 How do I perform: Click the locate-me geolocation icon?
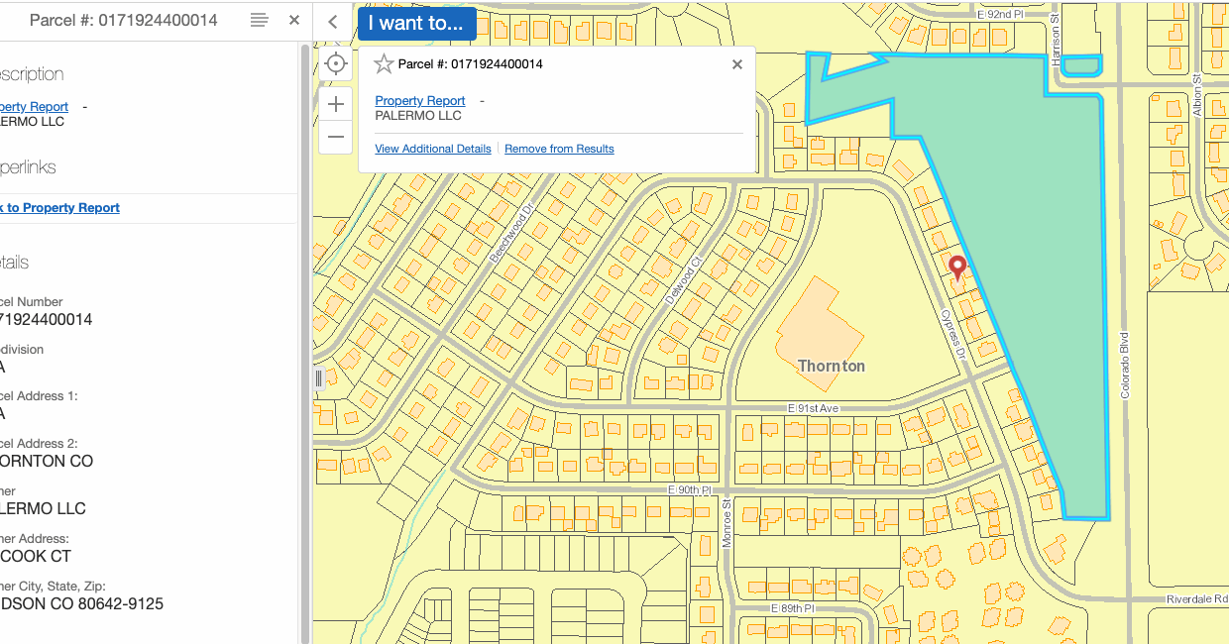336,64
